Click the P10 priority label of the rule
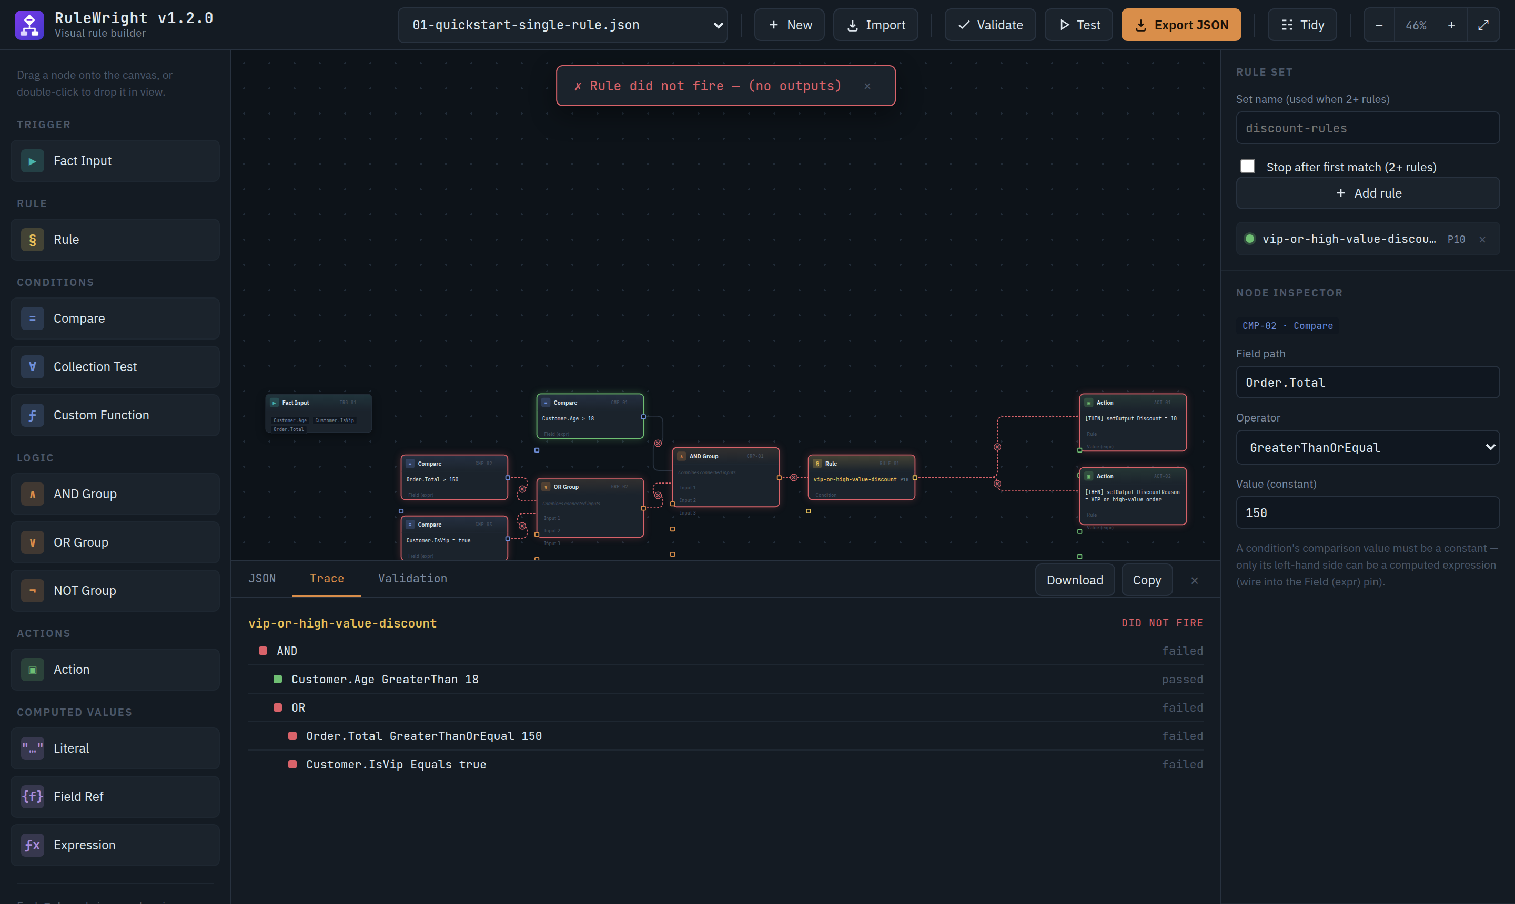Image resolution: width=1515 pixels, height=904 pixels. click(1456, 239)
